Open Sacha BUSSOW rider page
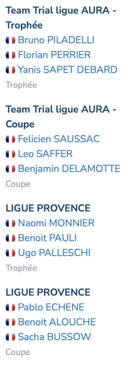Viewport: 130px width, 368px height. (x=54, y=337)
